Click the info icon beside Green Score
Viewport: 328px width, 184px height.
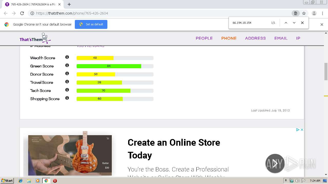[67, 65]
